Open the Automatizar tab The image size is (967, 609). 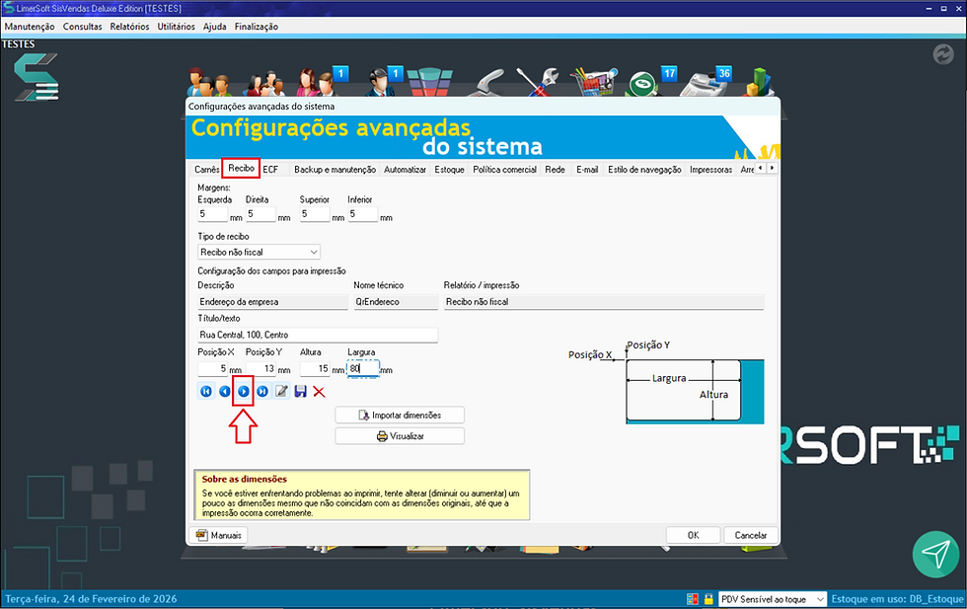[405, 169]
